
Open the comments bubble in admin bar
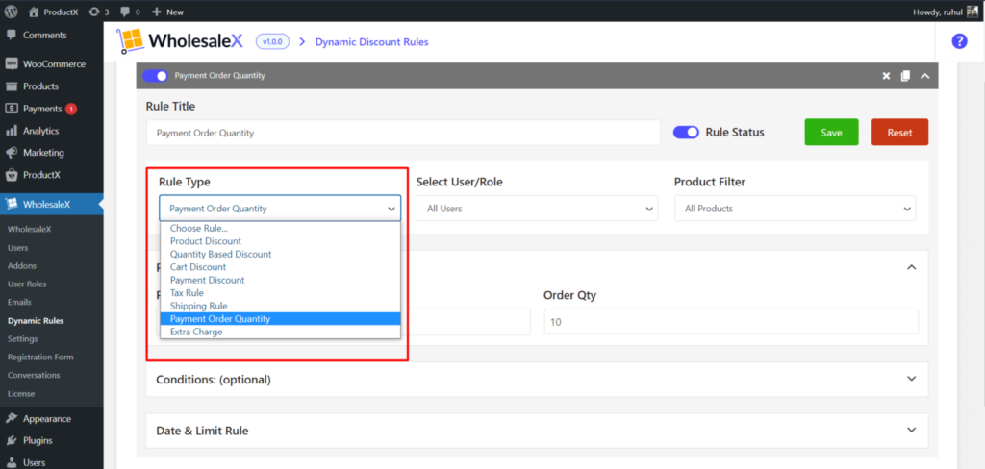coord(130,12)
